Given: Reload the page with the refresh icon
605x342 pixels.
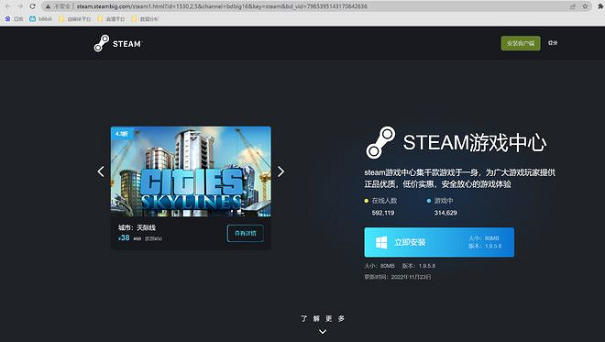Looking at the screenshot, I should point(33,6).
